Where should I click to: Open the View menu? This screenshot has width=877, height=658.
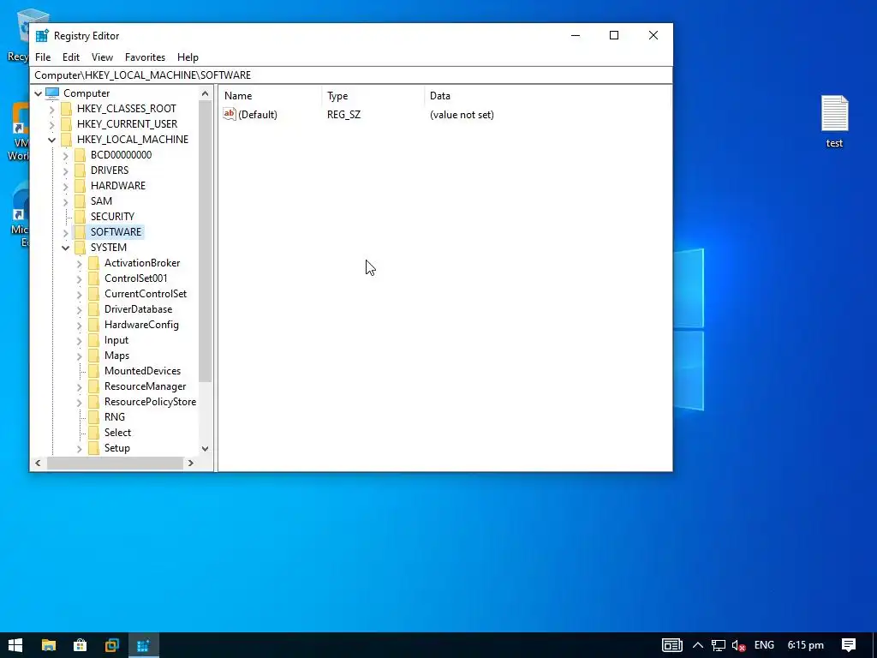(x=103, y=57)
